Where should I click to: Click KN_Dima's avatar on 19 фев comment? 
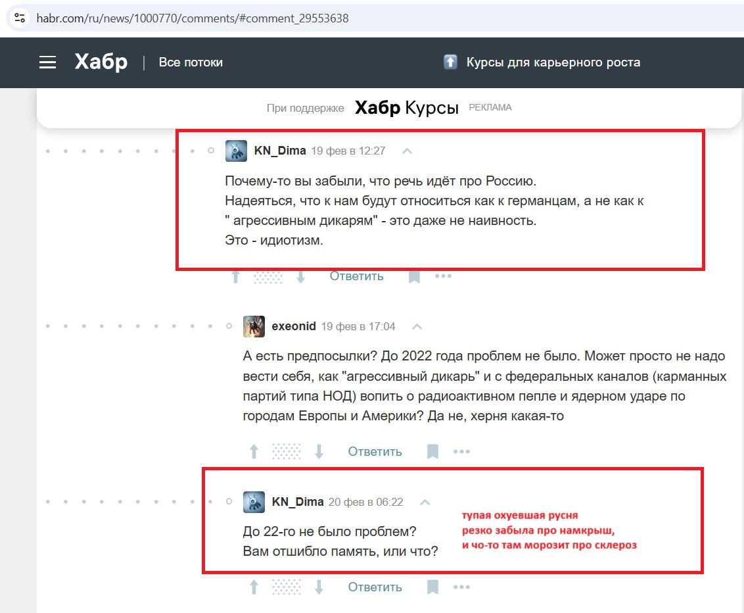point(236,151)
